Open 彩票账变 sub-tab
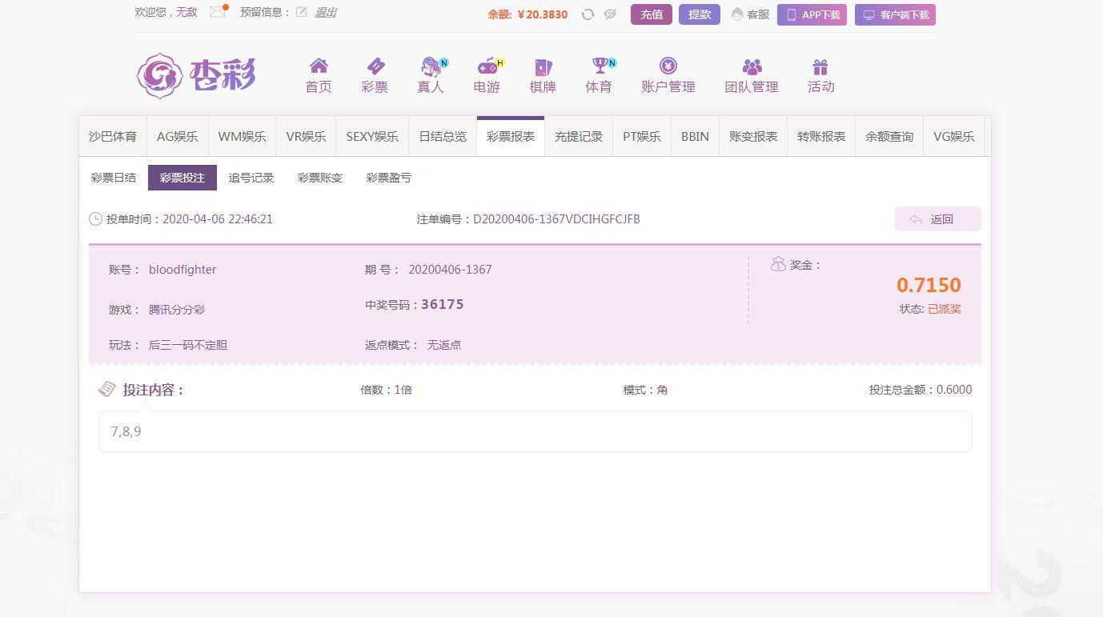The image size is (1103, 617). (x=320, y=178)
